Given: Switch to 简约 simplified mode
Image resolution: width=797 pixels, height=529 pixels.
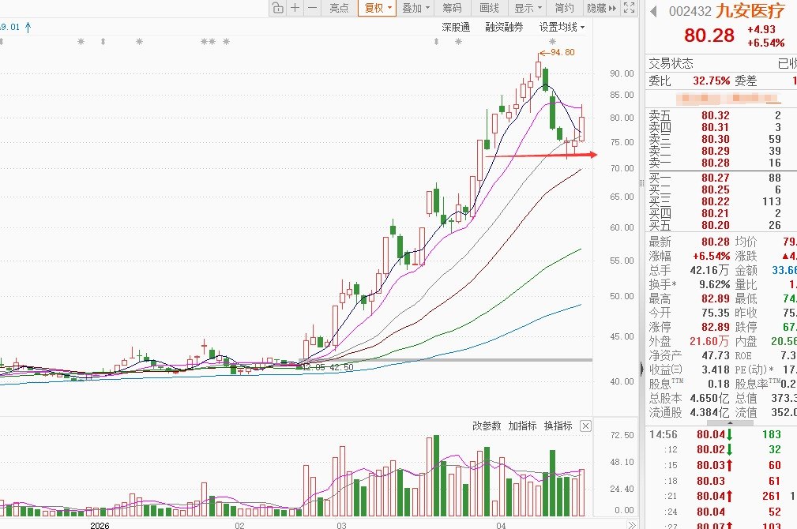Looking at the screenshot, I should (x=564, y=8).
